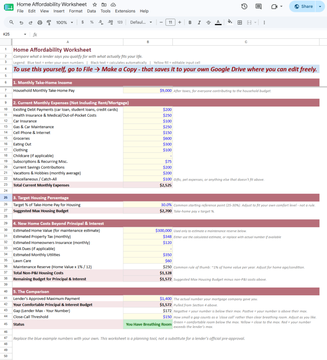Expand the Share options dropdown arrow

[x=320, y=6]
